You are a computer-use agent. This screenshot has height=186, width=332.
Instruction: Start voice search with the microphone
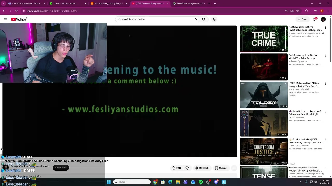(x=214, y=19)
